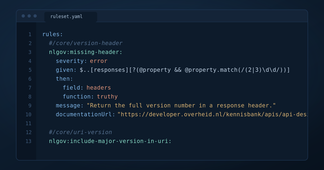Click the "severity:" key
The height and width of the screenshot is (170, 324).
click(72, 61)
